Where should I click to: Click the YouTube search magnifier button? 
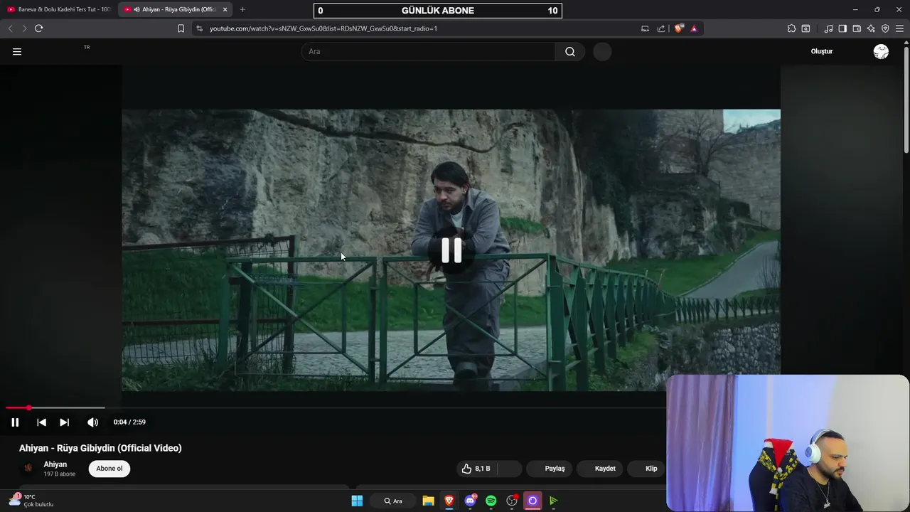pyautogui.click(x=570, y=51)
